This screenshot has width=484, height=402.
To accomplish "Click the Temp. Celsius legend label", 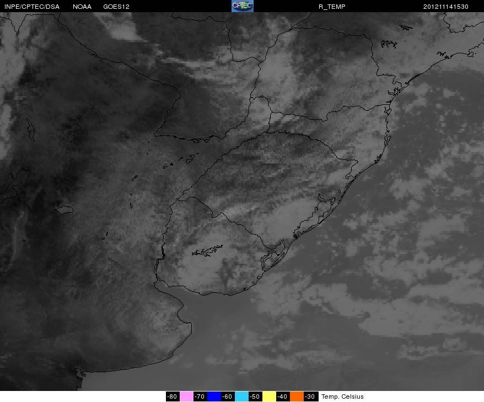I will coord(342,396).
